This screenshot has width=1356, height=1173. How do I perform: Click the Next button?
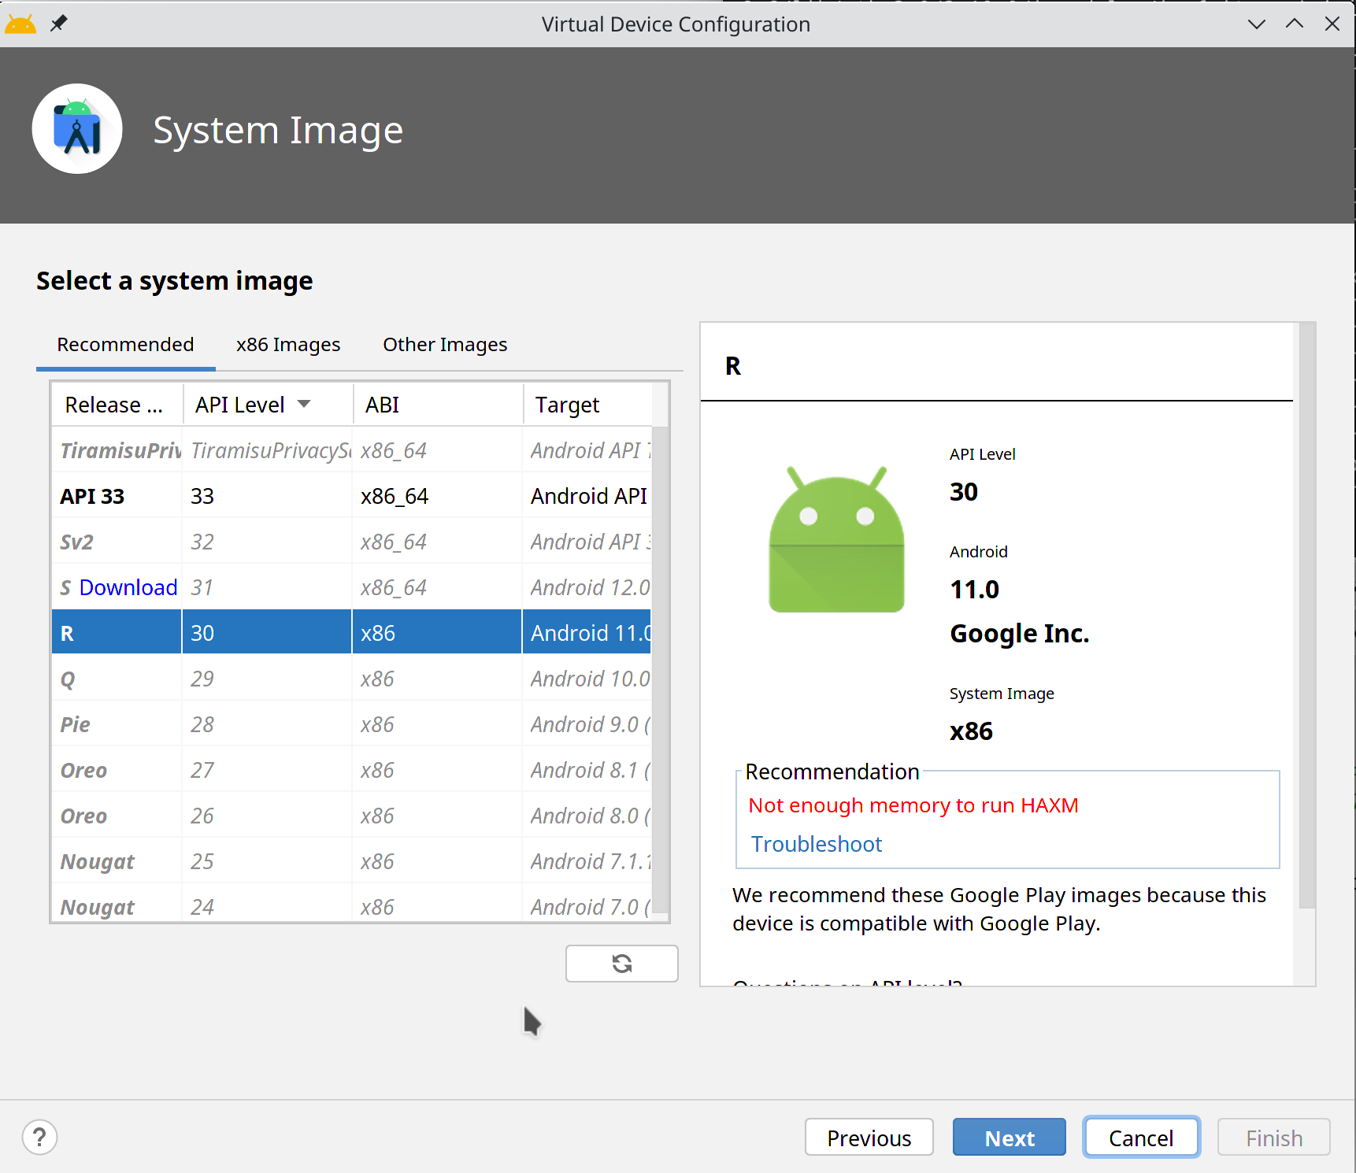[1009, 1137]
